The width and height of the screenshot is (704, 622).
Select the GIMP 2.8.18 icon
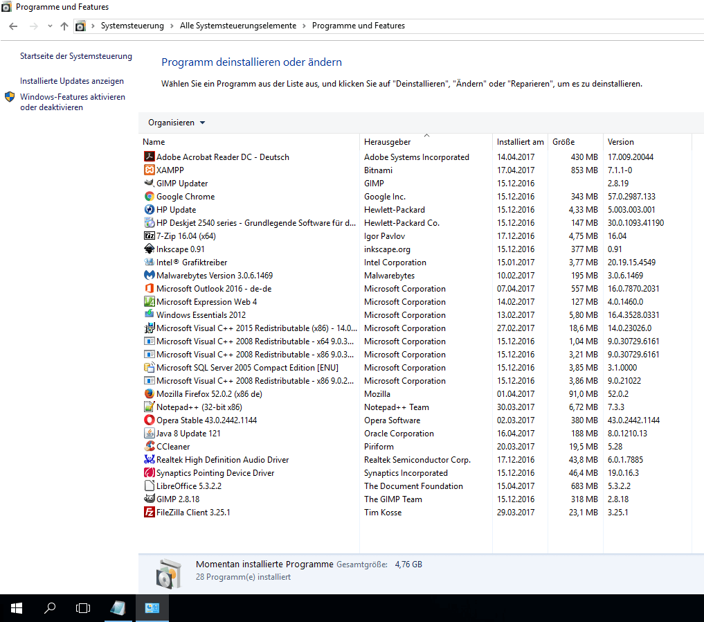pyautogui.click(x=149, y=499)
